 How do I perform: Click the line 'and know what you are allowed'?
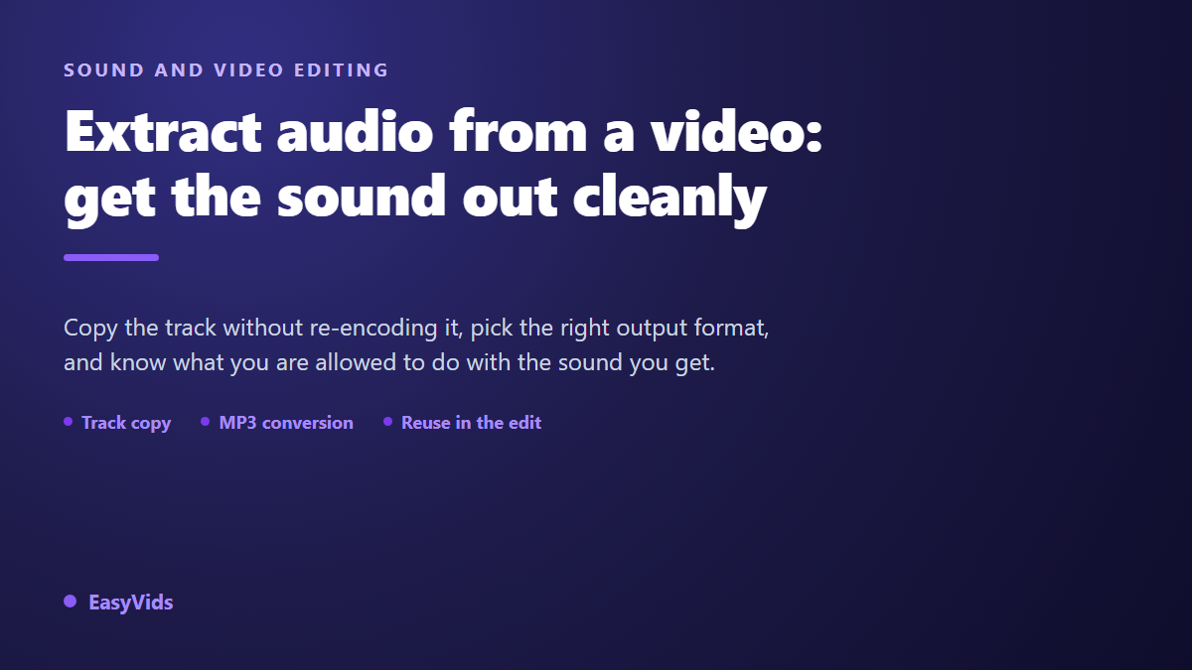389,362
